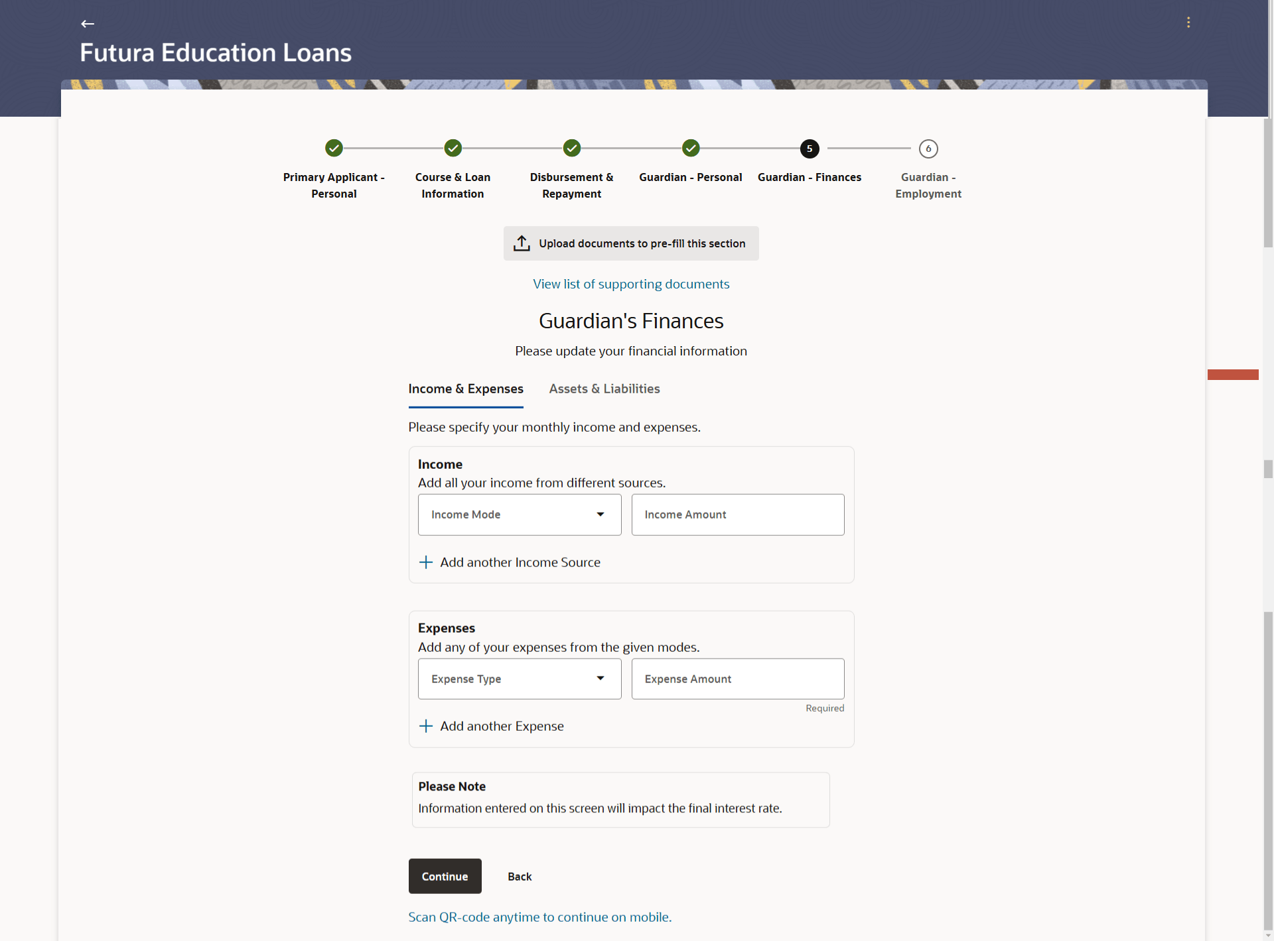This screenshot has width=1274, height=941.
Task: Click the Scan QR-code to continue on mobile link
Action: pos(539,916)
